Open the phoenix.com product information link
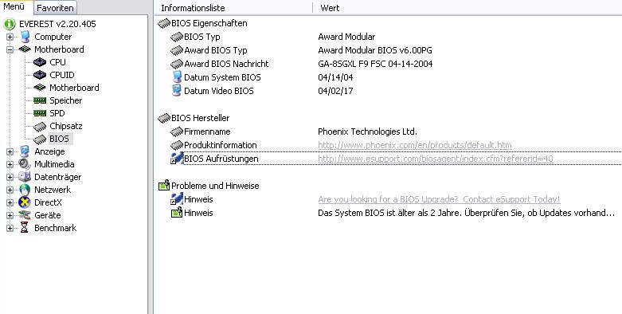The image size is (622, 314). pos(415,145)
